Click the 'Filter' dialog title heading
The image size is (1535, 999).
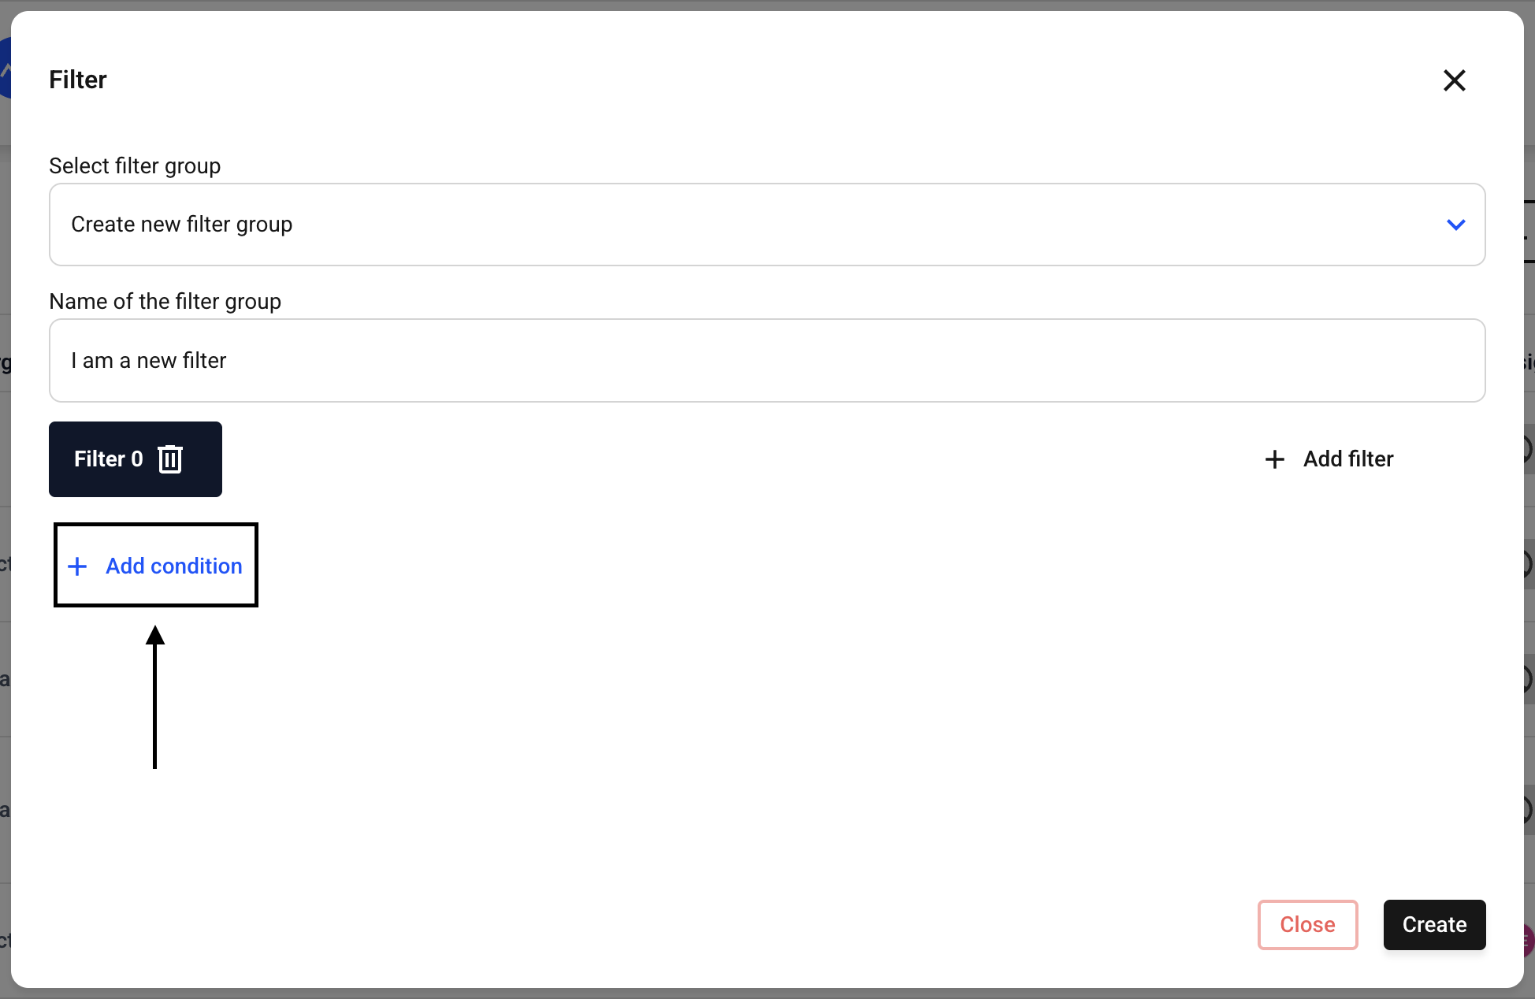click(x=78, y=80)
